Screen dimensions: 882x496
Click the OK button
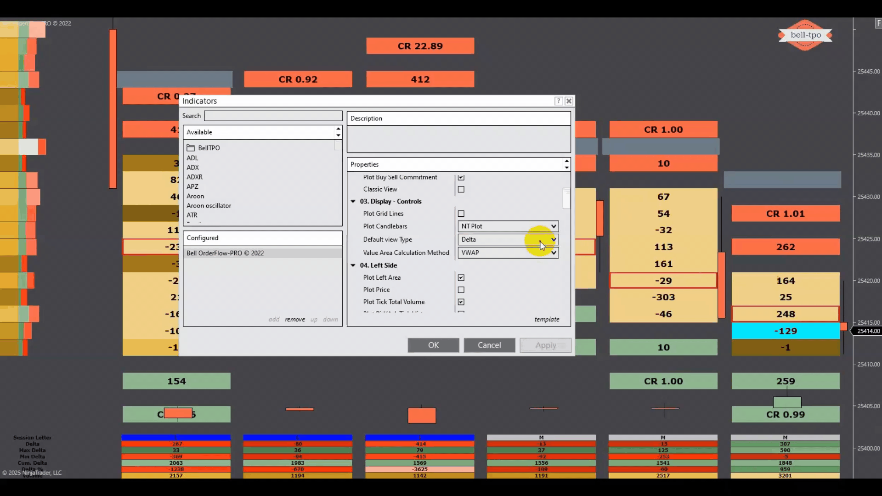(x=433, y=345)
